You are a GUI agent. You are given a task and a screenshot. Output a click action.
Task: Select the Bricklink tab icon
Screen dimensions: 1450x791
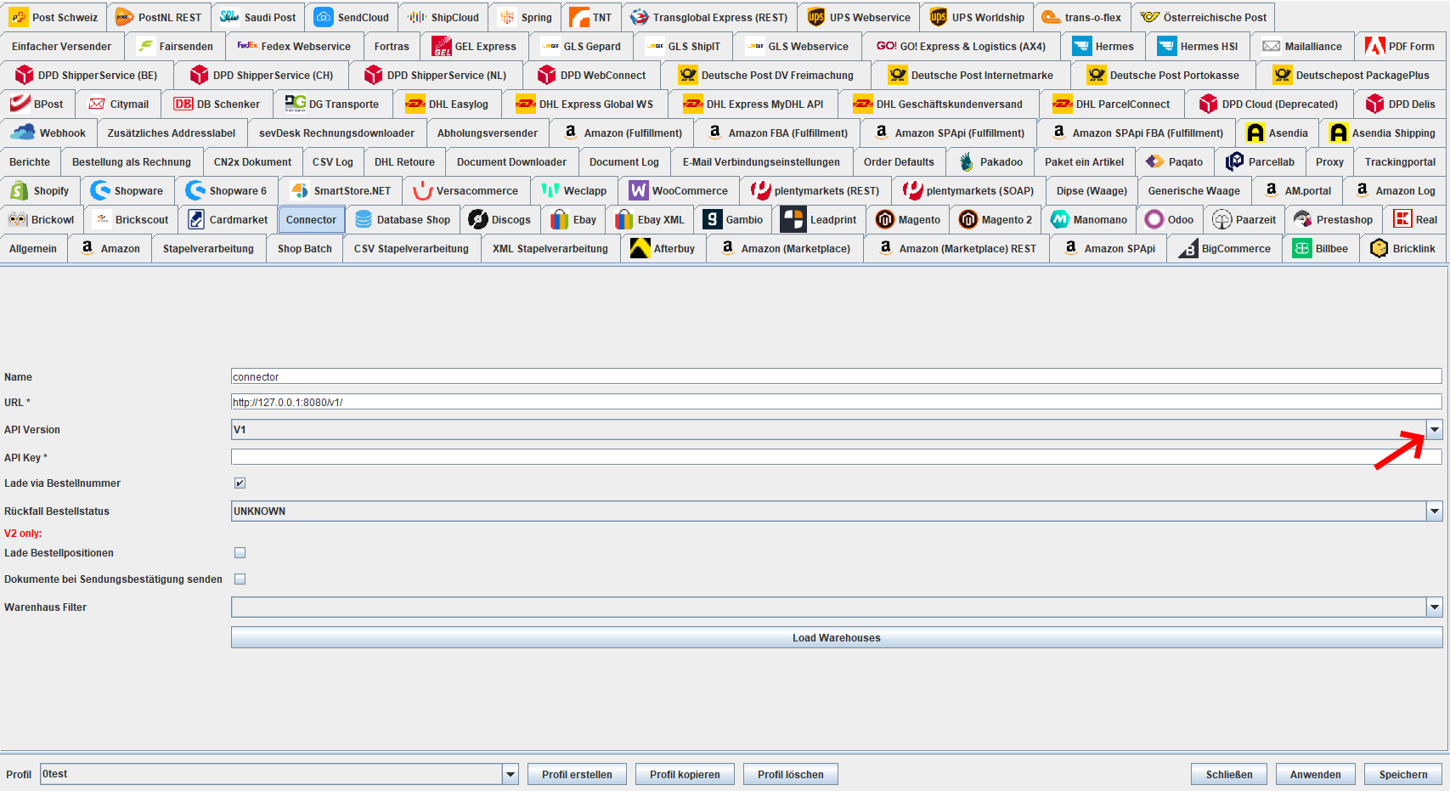1379,248
